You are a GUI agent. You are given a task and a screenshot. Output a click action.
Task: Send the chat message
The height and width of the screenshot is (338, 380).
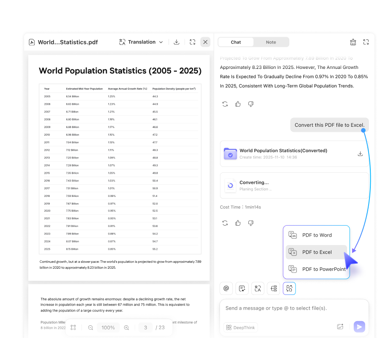click(359, 327)
